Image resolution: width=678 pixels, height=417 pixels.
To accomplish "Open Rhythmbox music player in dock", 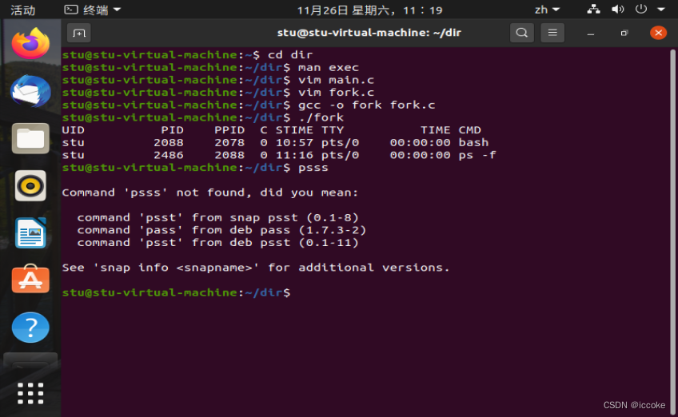I will (30, 186).
